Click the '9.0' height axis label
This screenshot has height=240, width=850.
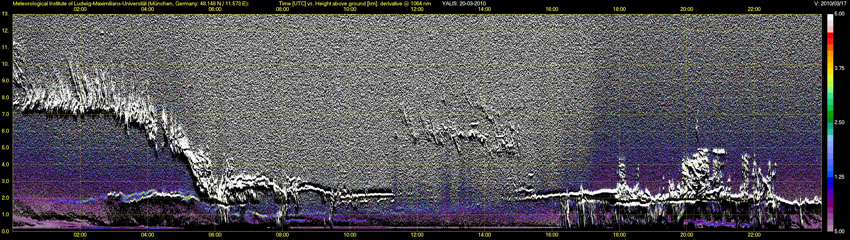point(5,80)
